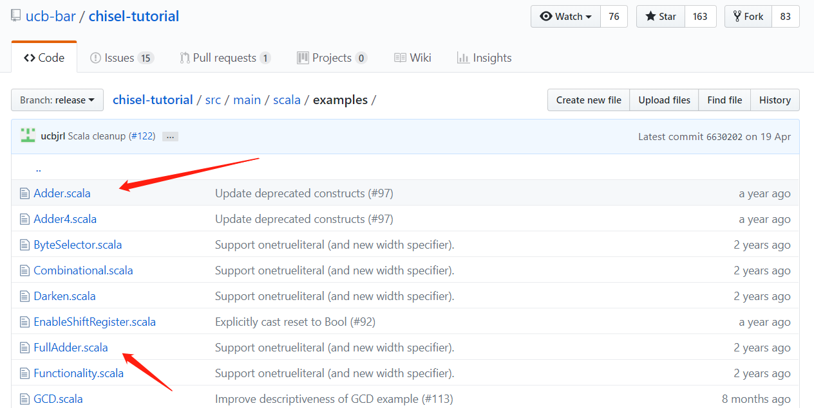The image size is (814, 408).
Task: Open Improve descriptiveness of GCD example commit
Action: click(x=334, y=399)
